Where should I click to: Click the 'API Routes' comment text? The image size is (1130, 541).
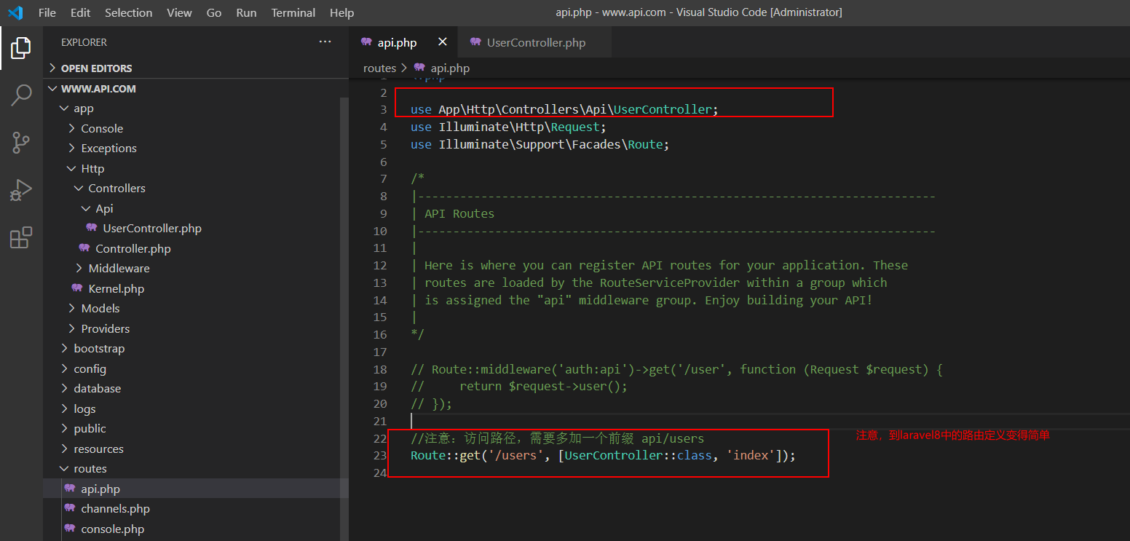click(459, 213)
